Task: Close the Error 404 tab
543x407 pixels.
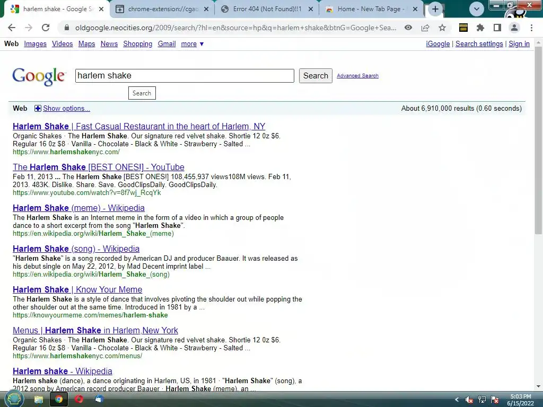Action: coord(311,9)
